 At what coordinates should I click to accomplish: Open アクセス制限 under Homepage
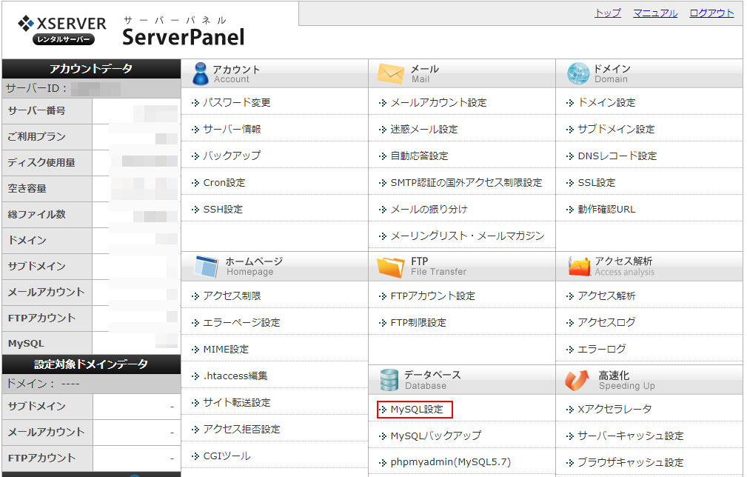click(232, 296)
